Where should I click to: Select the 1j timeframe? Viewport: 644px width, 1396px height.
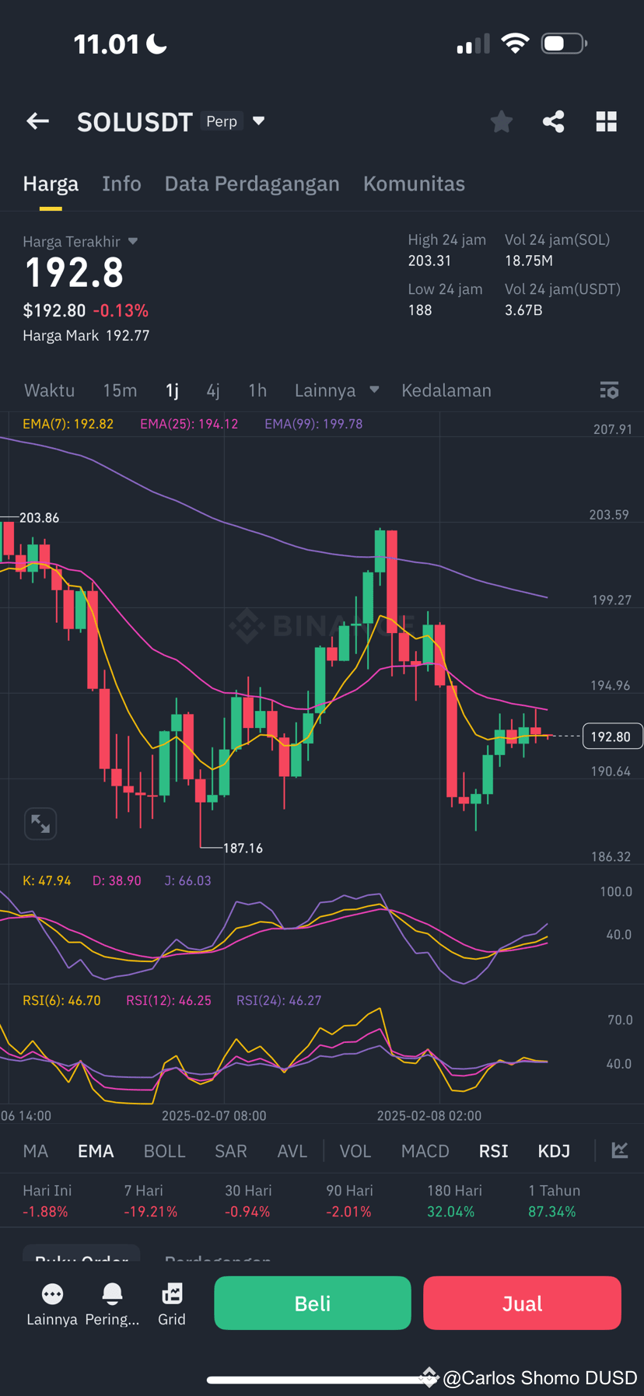click(x=172, y=390)
